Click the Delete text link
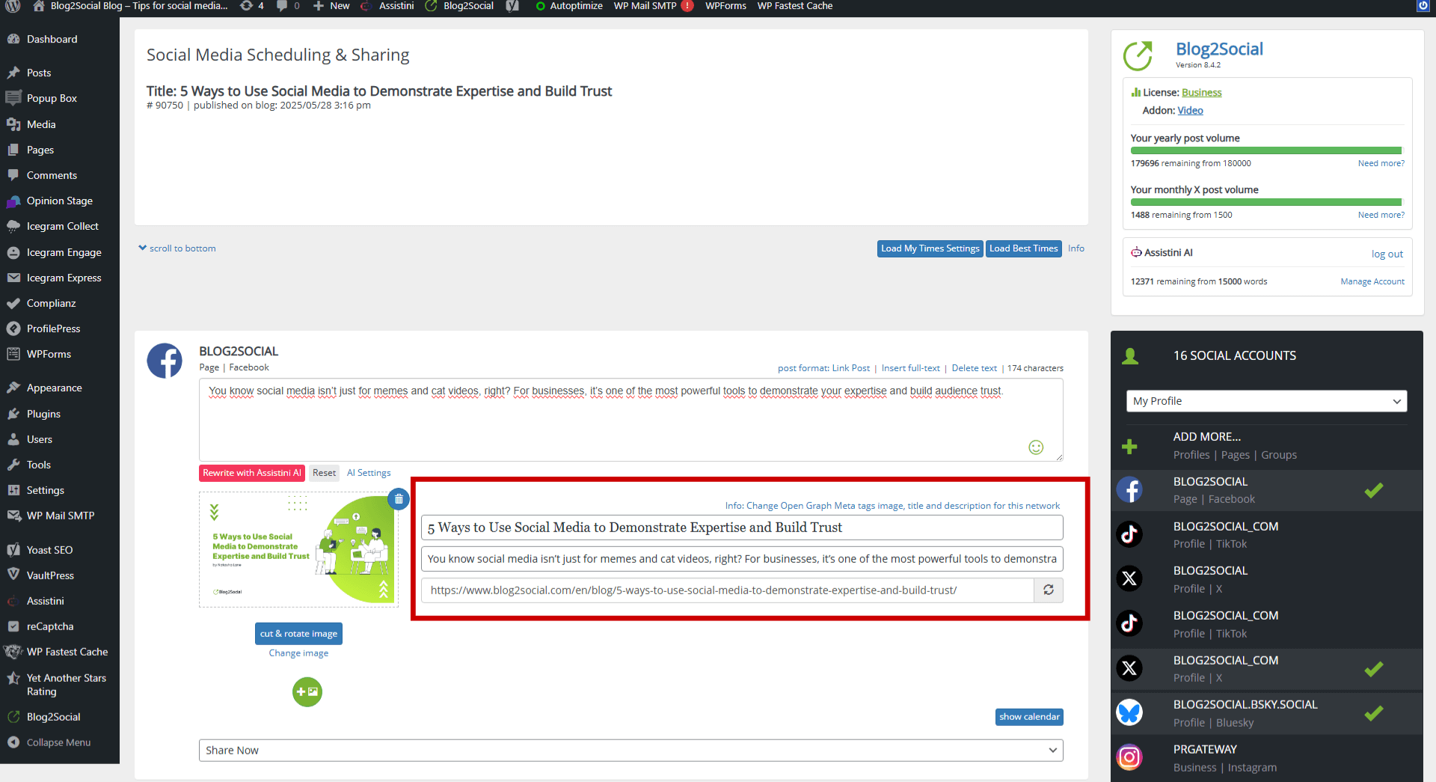The height and width of the screenshot is (782, 1436). (974, 368)
